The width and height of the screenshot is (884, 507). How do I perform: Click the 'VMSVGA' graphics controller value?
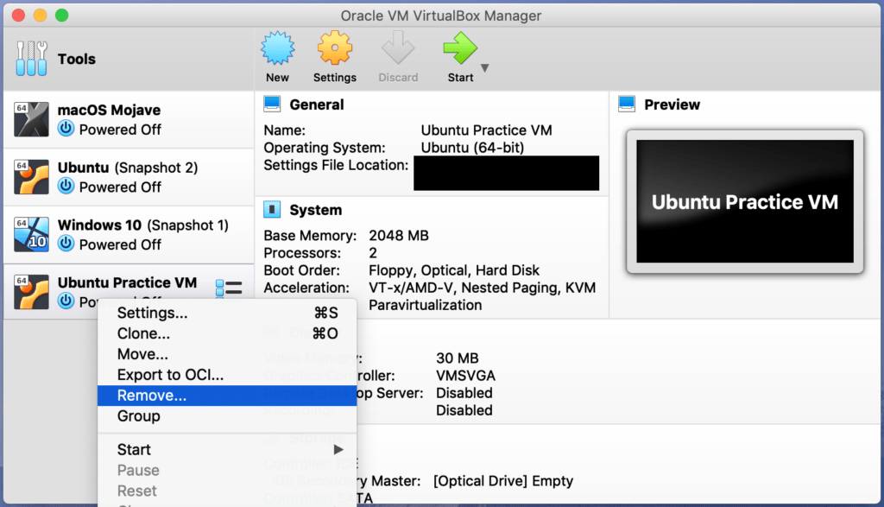pyautogui.click(x=465, y=376)
